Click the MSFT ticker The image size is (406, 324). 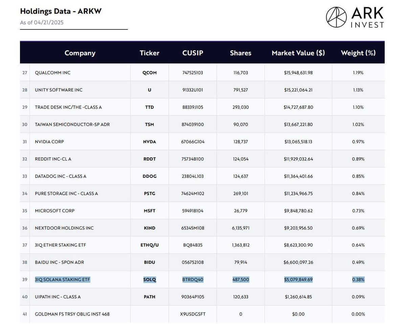150,211
